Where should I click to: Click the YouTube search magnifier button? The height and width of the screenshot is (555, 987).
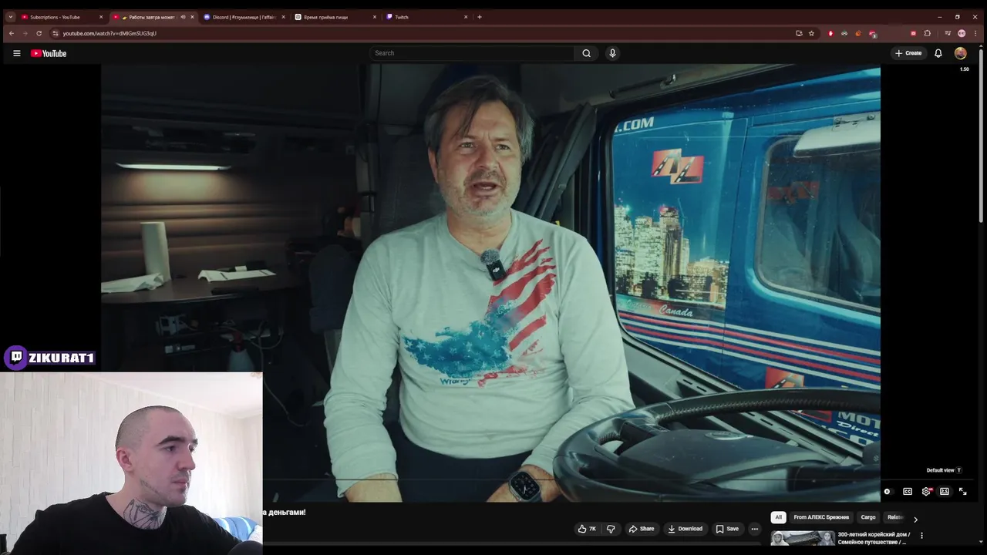[x=586, y=53]
